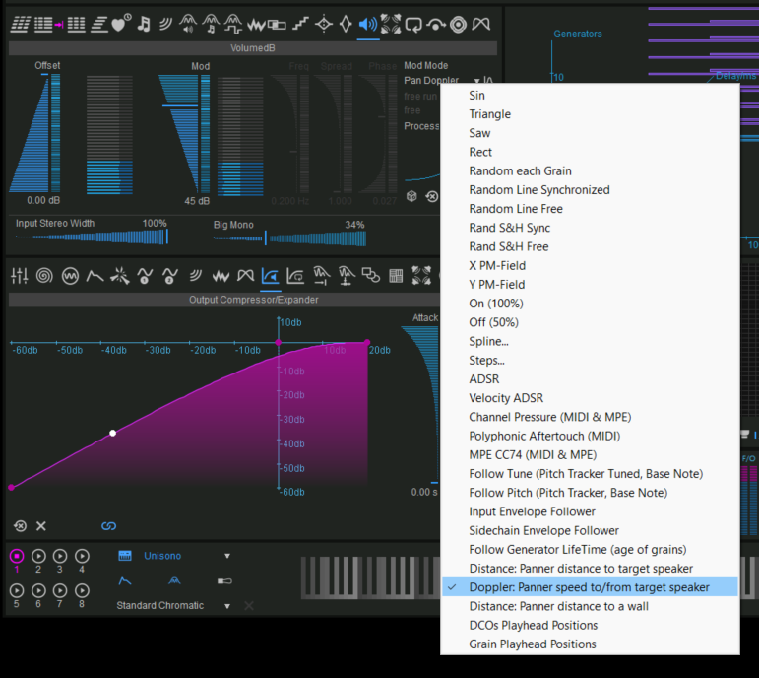Image resolution: width=759 pixels, height=678 pixels.
Task: Click the overlapping rectangles icon
Action: [x=277, y=25]
